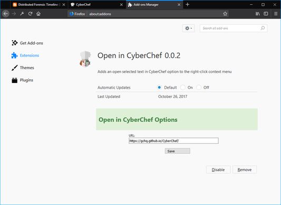Click the Open in CyberChef Options heading
The height and width of the screenshot is (205, 281).
click(138, 119)
